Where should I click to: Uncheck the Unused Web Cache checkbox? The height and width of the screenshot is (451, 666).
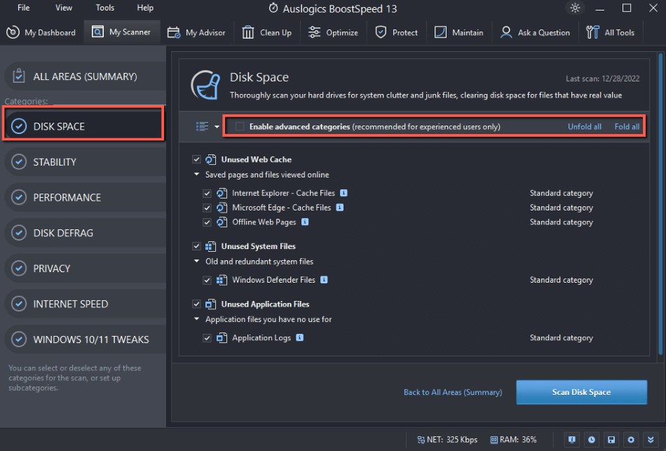coord(196,159)
